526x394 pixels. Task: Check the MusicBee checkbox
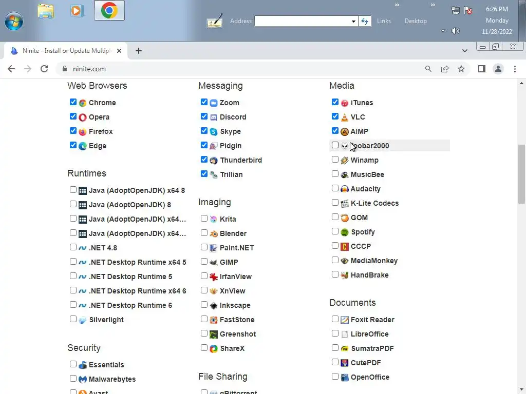pyautogui.click(x=335, y=174)
